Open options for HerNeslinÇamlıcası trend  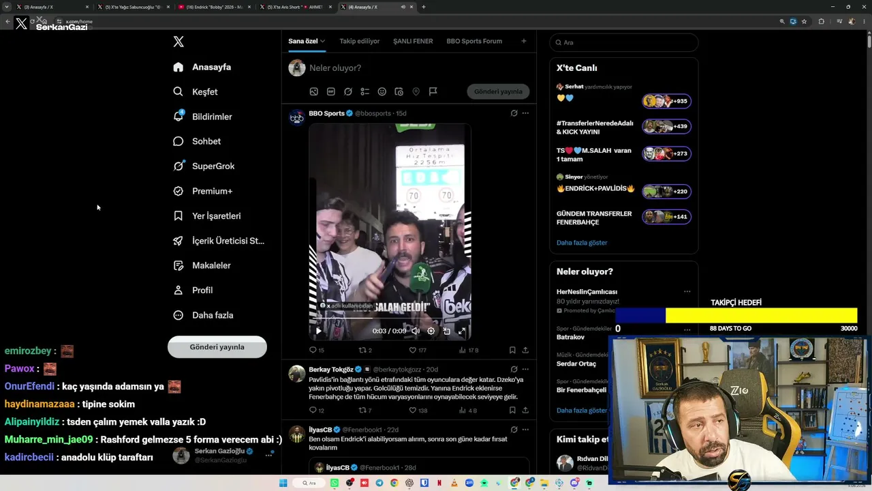(687, 292)
